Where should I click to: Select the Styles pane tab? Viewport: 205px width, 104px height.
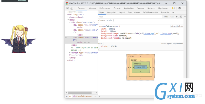coord(101,12)
